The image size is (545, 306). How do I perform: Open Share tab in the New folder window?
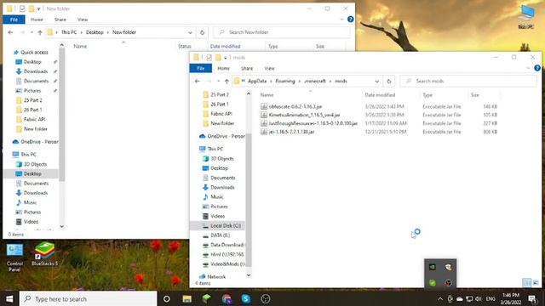click(x=60, y=20)
